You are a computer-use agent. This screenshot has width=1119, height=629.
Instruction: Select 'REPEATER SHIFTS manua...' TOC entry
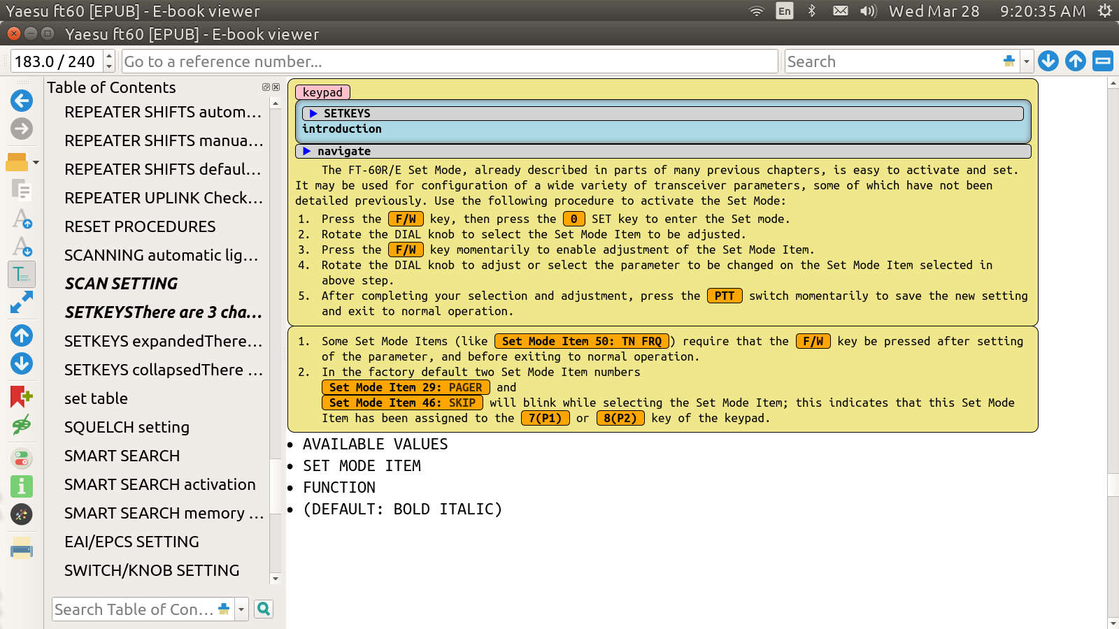(x=164, y=140)
